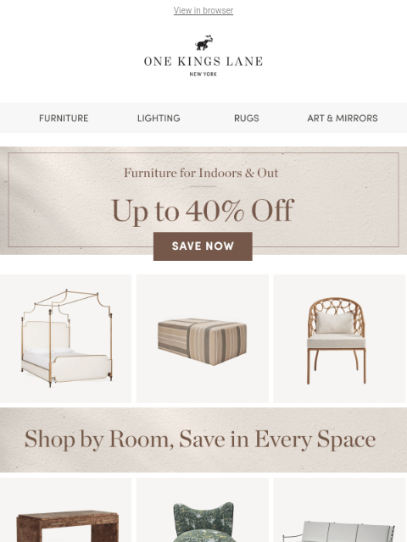Open the striped ottoman product image
The image size is (407, 542).
(x=203, y=339)
